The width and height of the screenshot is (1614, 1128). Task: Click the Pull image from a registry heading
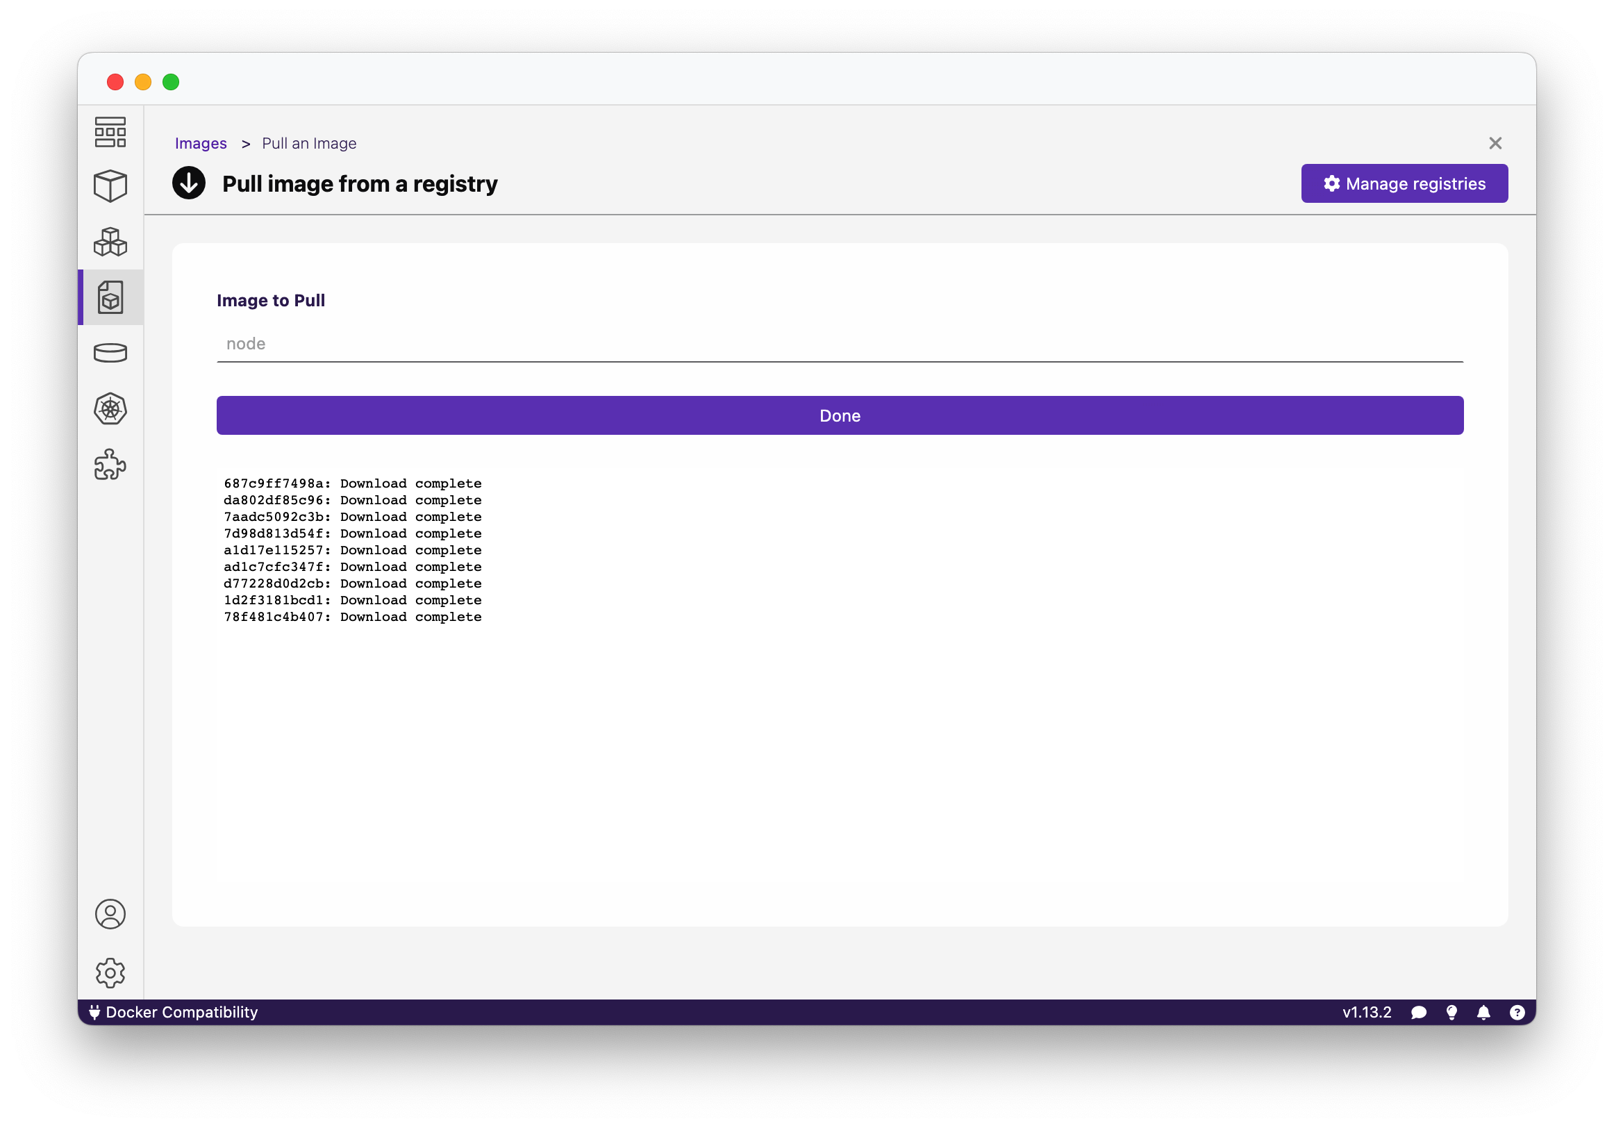point(360,184)
